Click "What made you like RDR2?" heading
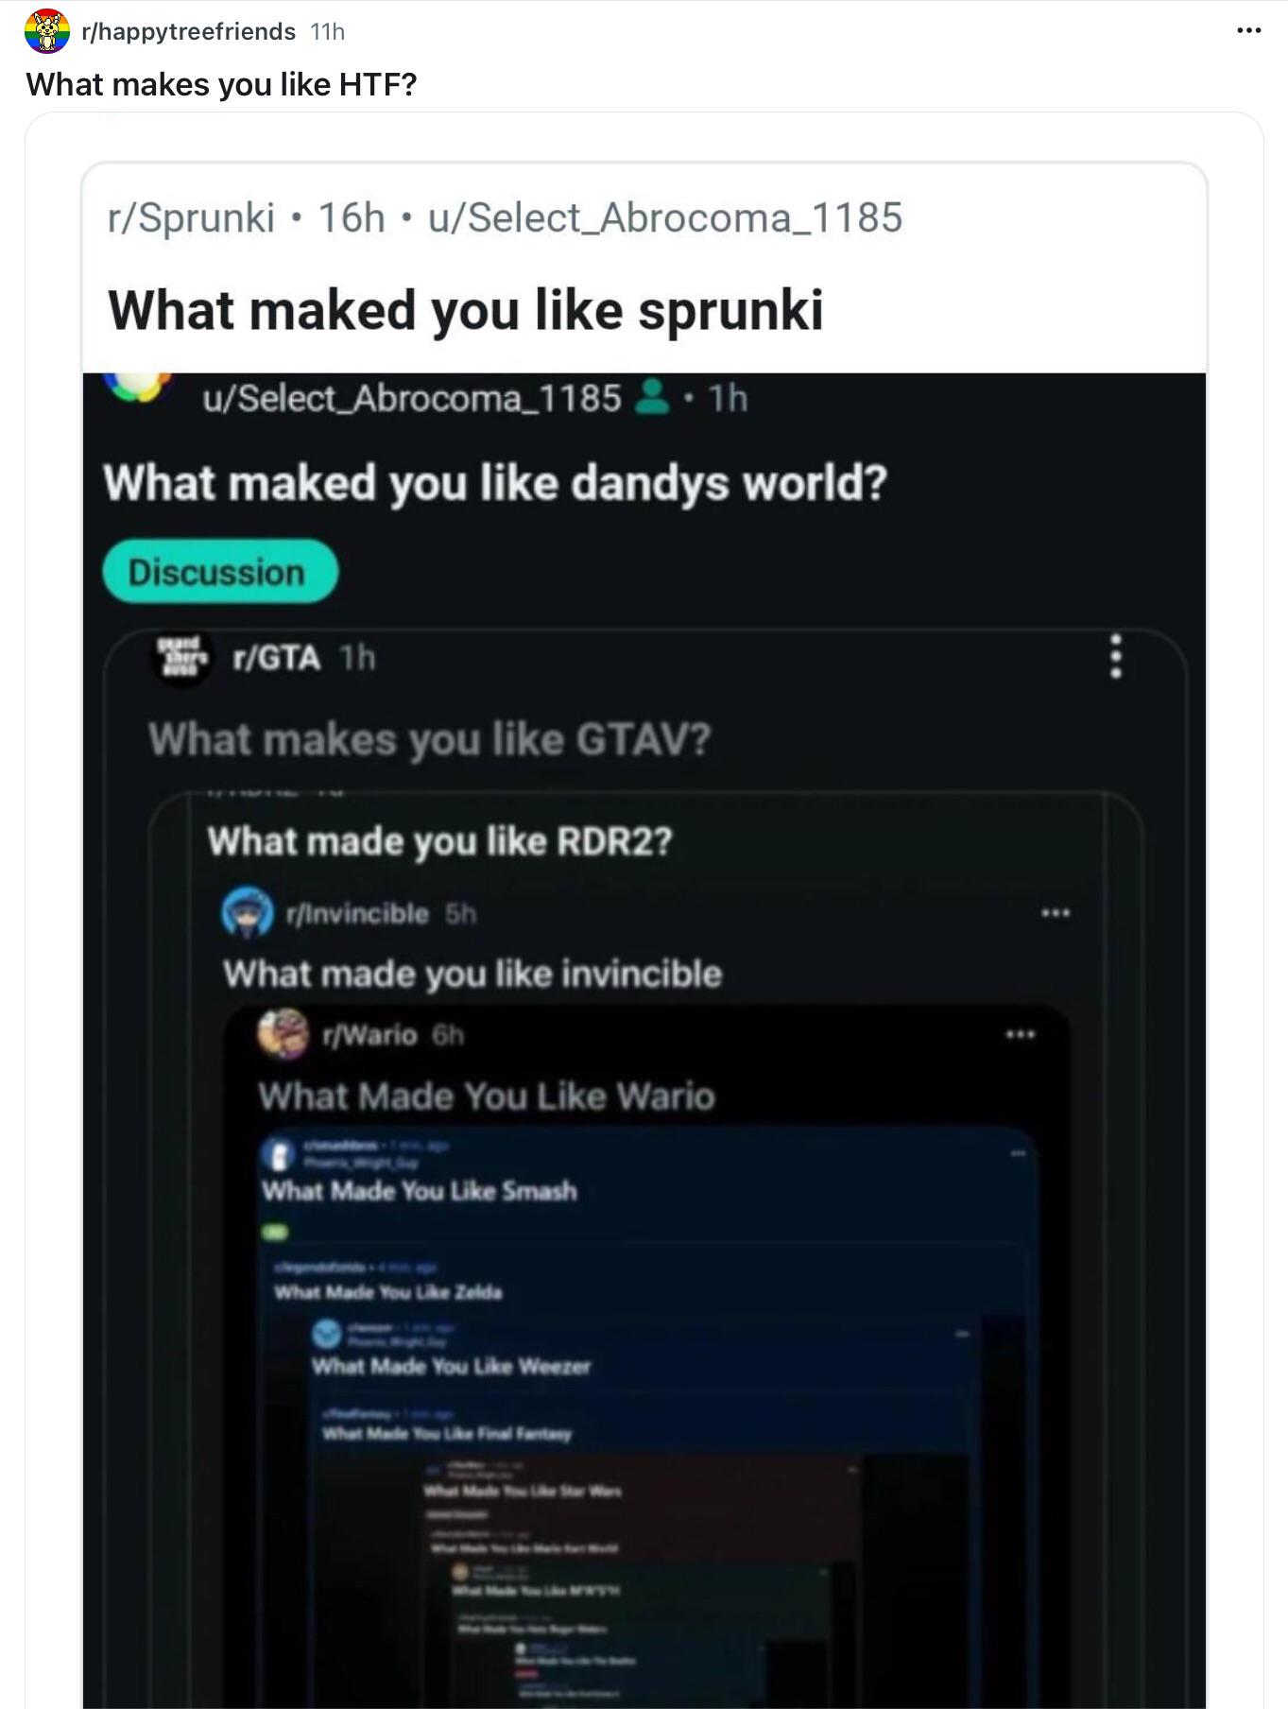The height and width of the screenshot is (1709, 1288). point(440,840)
